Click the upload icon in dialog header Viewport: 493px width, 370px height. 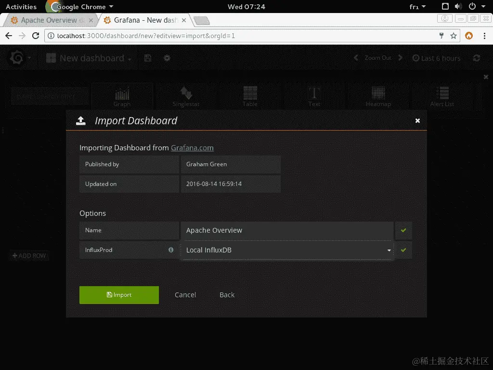coord(81,120)
